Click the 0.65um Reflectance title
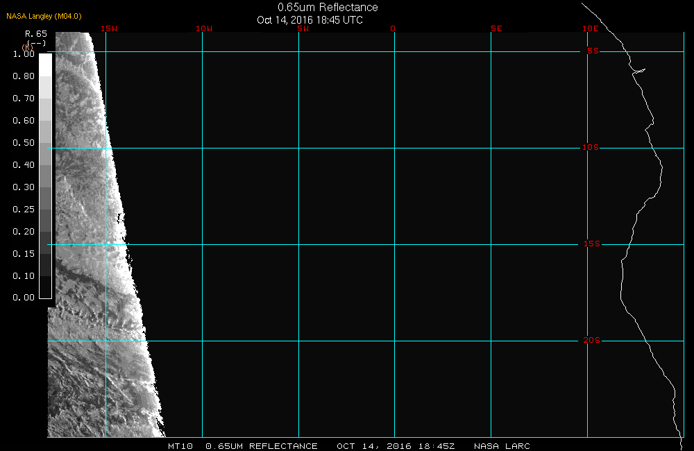The image size is (694, 451). point(328,7)
